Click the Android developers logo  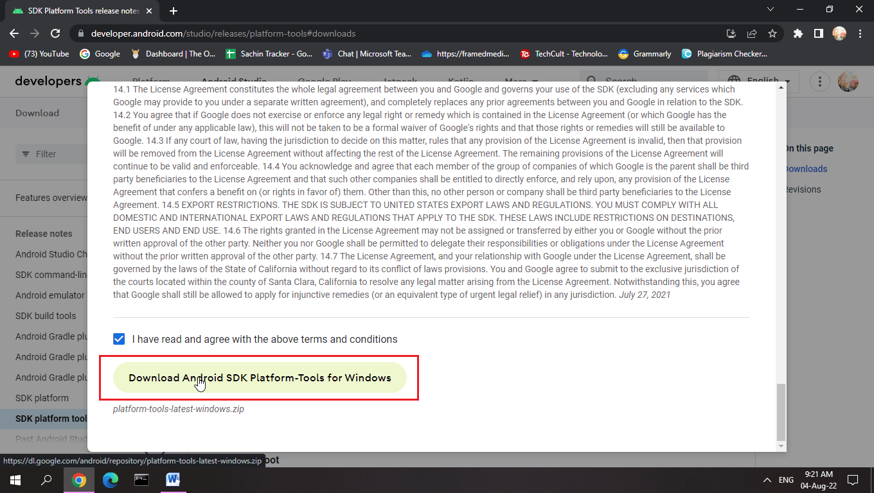57,81
